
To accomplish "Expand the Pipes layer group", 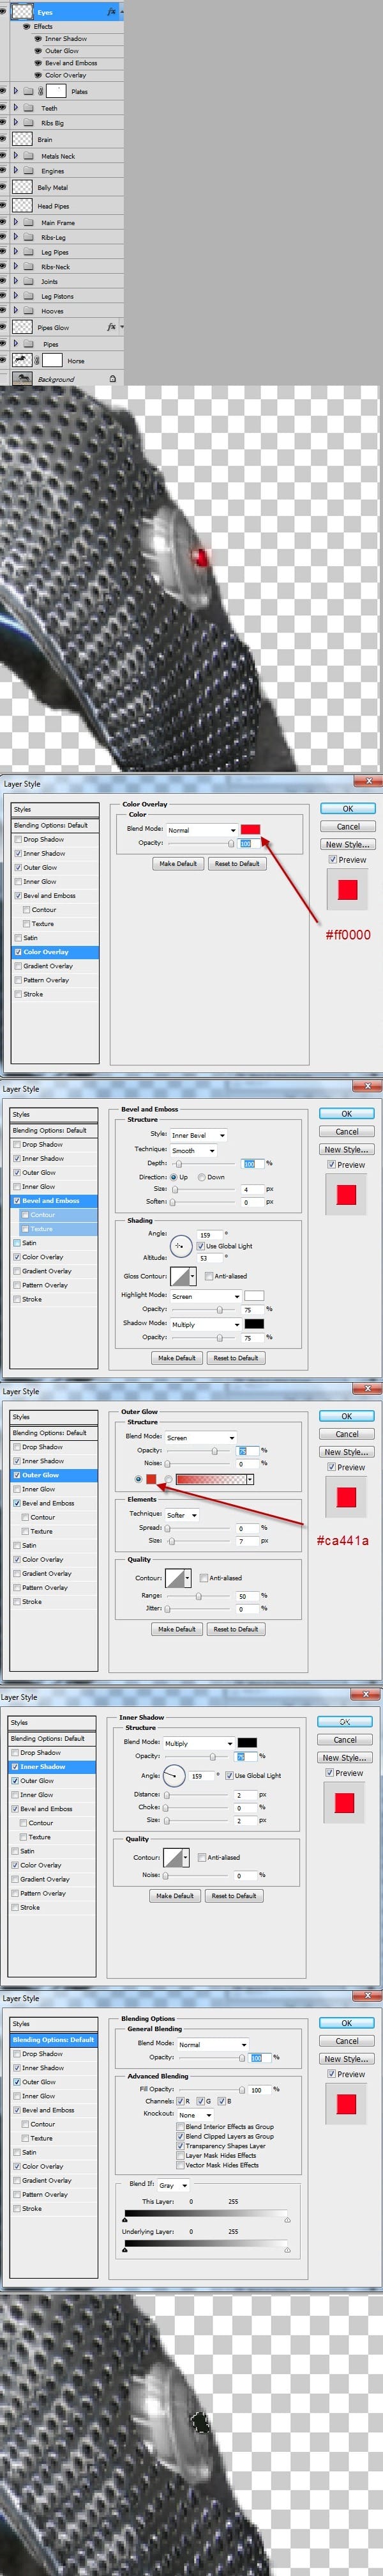I will point(15,344).
